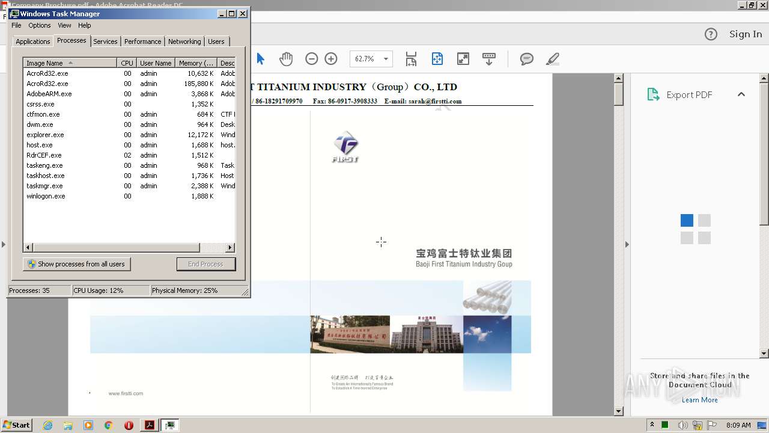Select the taskhost.exe process
Image resolution: width=769 pixels, height=433 pixels.
[x=129, y=176]
